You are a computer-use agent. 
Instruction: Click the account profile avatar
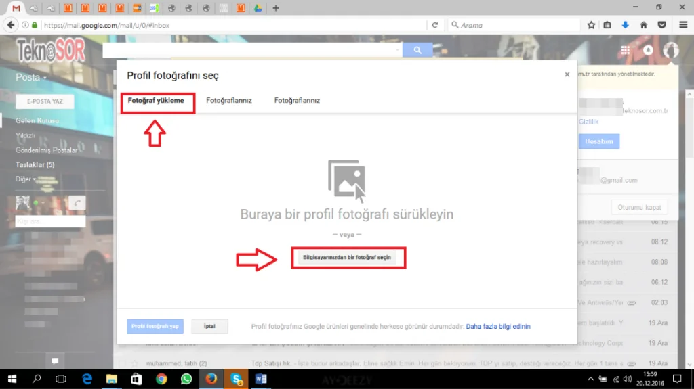point(671,50)
